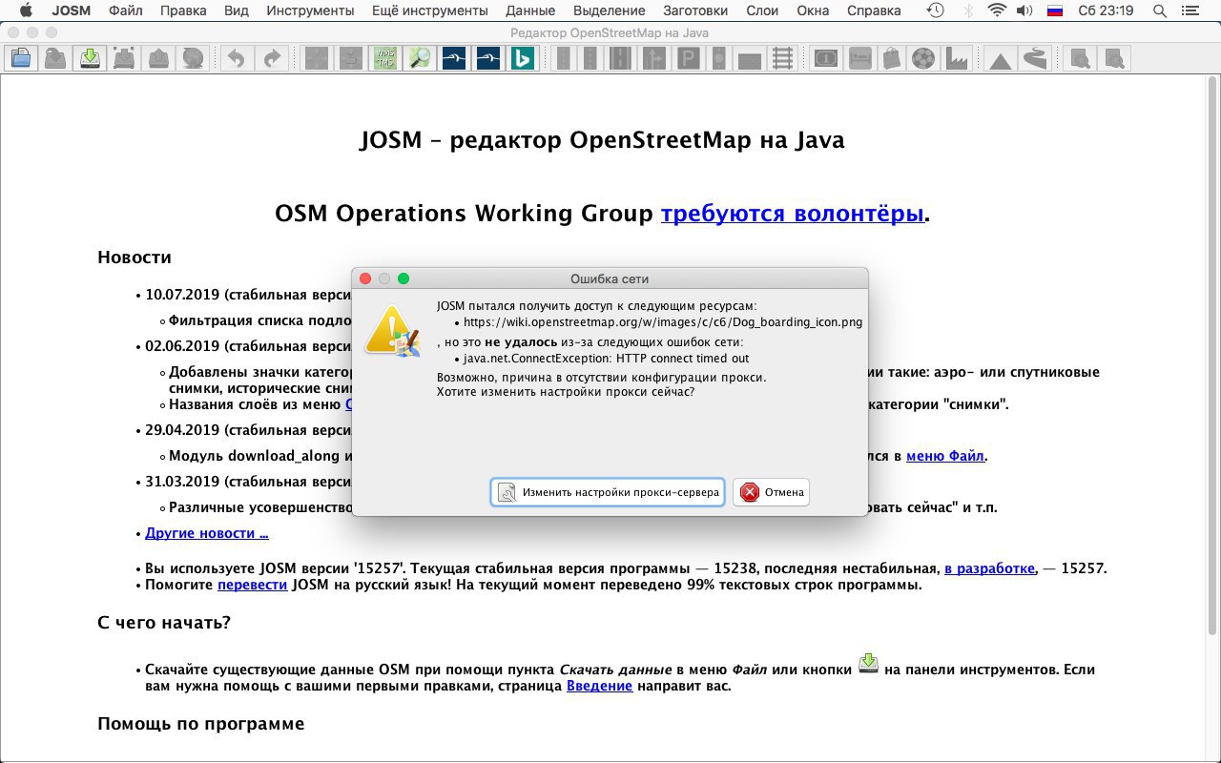
Task: Open the Инструменты menu
Action: (310, 10)
